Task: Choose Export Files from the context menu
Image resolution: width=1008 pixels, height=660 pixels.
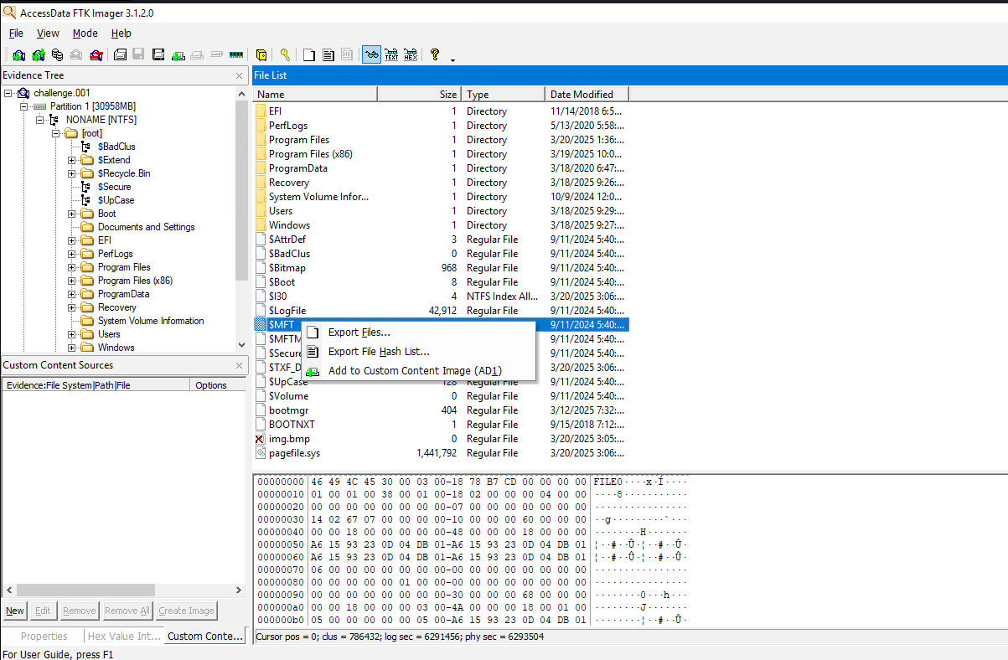Action: click(359, 333)
